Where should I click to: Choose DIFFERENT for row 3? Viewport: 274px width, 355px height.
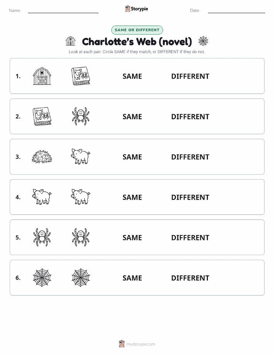click(190, 157)
